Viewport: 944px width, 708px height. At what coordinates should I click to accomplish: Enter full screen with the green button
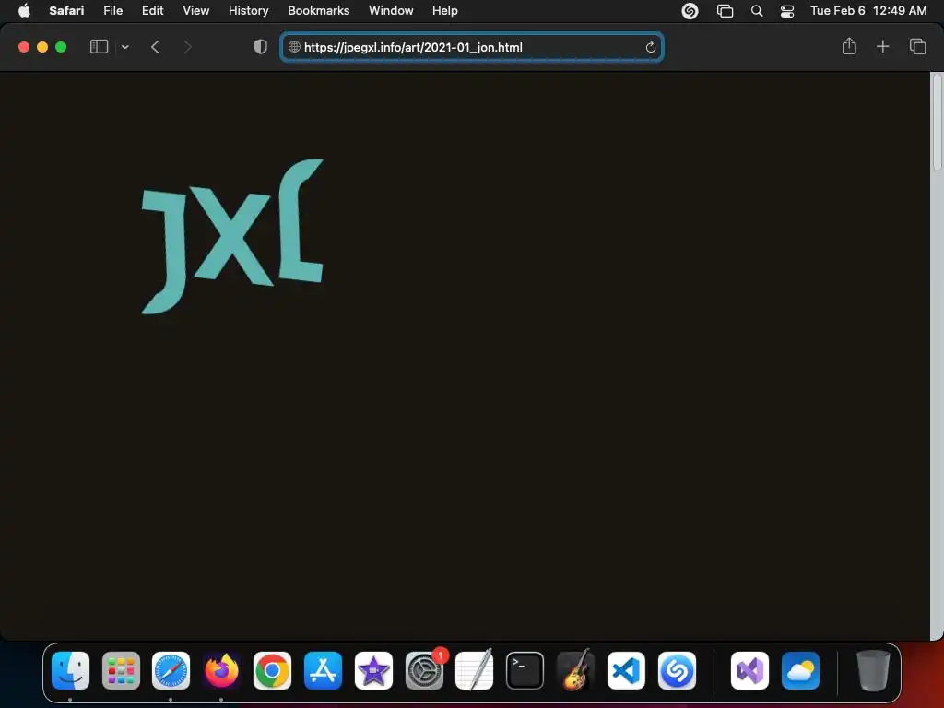tap(61, 47)
